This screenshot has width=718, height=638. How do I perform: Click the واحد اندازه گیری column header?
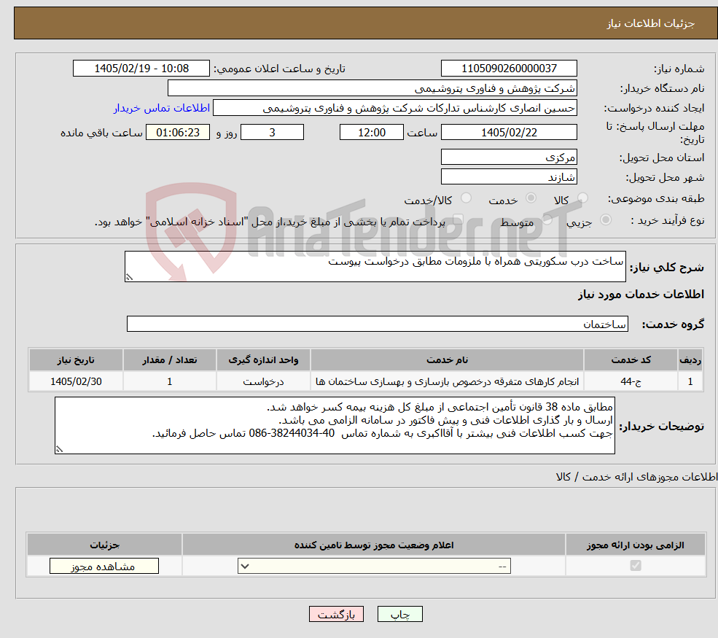[x=263, y=360]
